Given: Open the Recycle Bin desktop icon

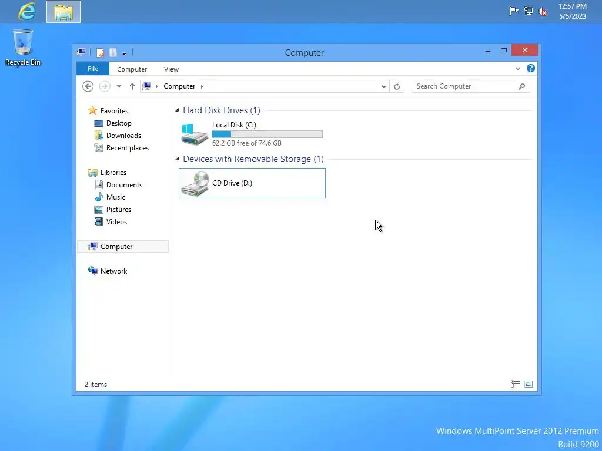Looking at the screenshot, I should point(23,47).
